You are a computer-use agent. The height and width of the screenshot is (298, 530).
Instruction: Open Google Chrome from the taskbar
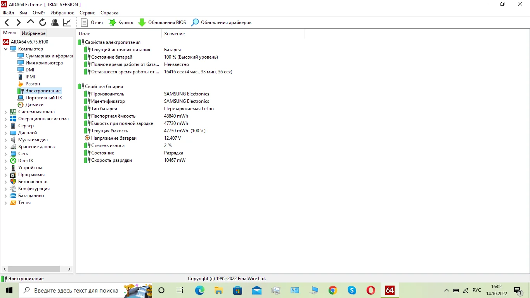pyautogui.click(x=333, y=290)
